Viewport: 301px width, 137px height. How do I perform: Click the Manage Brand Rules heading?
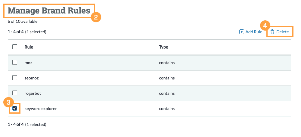[x=49, y=11]
